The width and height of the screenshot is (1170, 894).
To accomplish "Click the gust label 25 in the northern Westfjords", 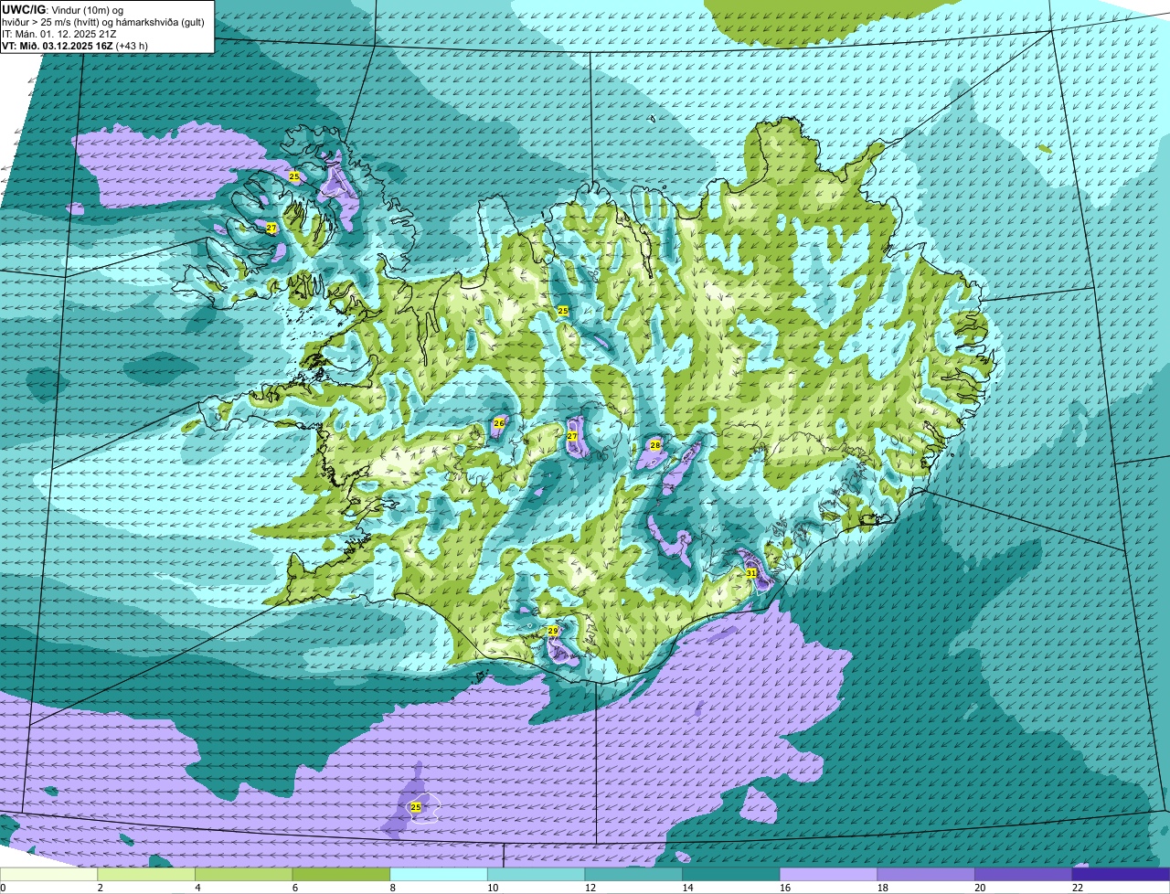I will tap(294, 176).
